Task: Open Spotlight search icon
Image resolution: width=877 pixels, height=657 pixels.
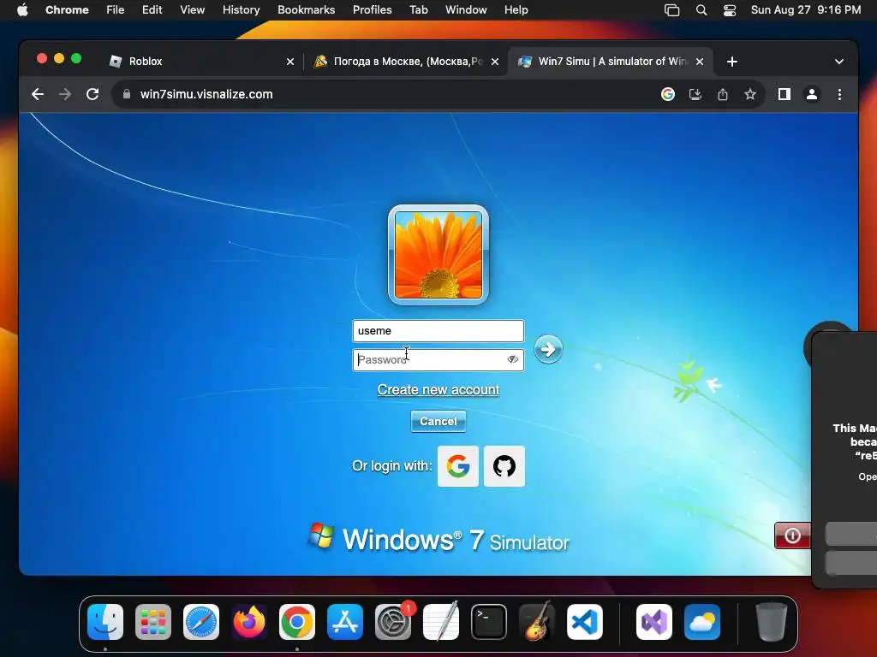Action: pos(701,10)
